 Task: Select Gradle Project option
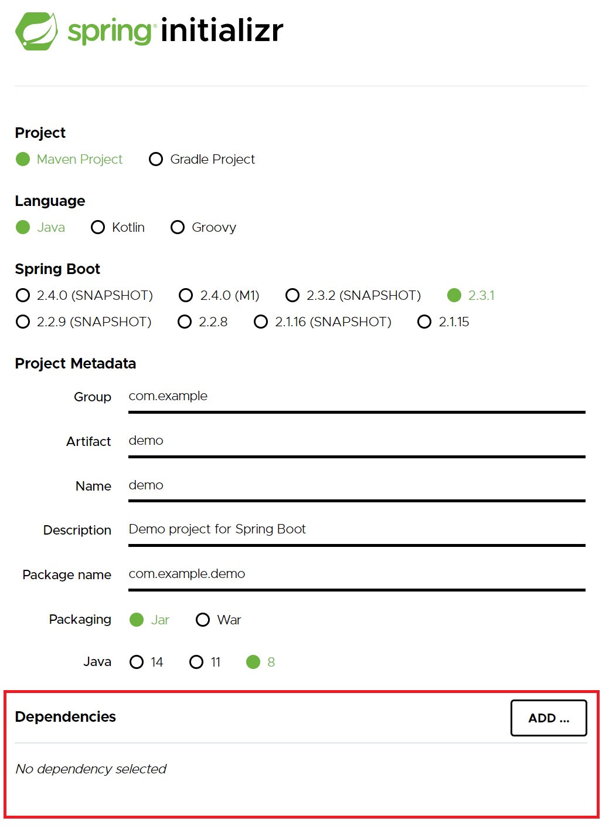tap(202, 159)
